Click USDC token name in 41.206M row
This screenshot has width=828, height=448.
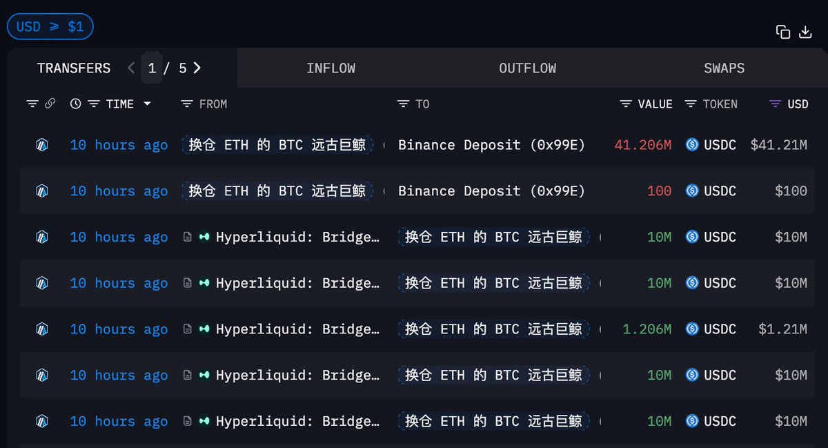coord(720,145)
